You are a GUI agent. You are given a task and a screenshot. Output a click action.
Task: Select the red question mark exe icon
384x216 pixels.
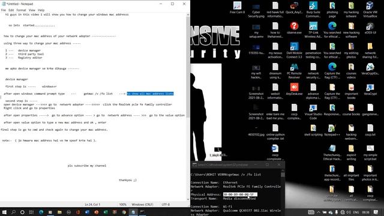[294, 28]
